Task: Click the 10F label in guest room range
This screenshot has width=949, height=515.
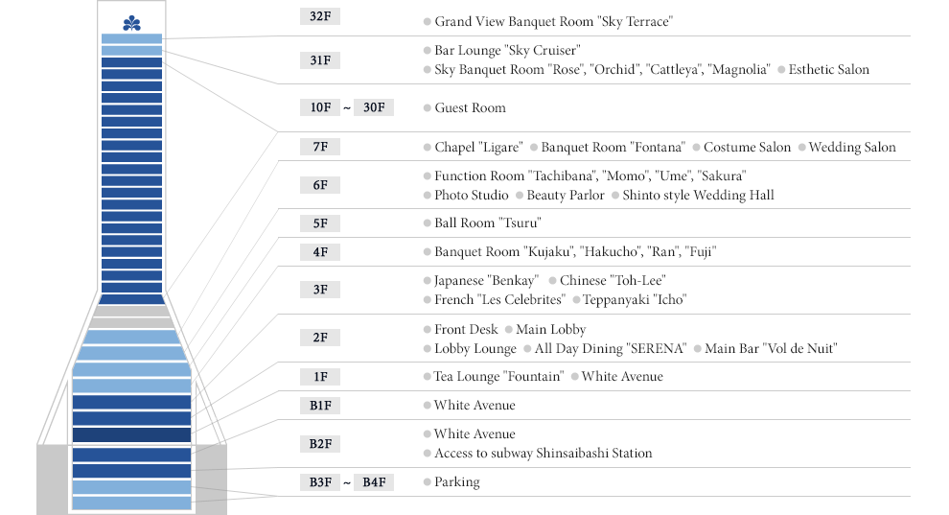Action: click(320, 107)
